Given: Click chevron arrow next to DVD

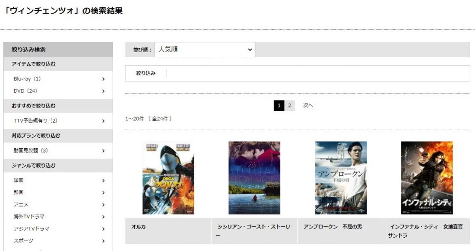Looking at the screenshot, I should click(103, 91).
